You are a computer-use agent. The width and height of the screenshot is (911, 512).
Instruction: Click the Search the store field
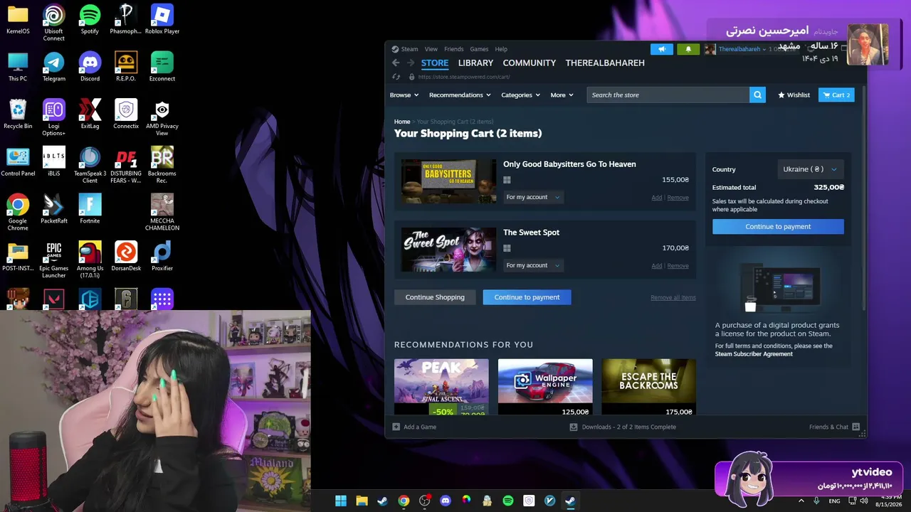[668, 95]
